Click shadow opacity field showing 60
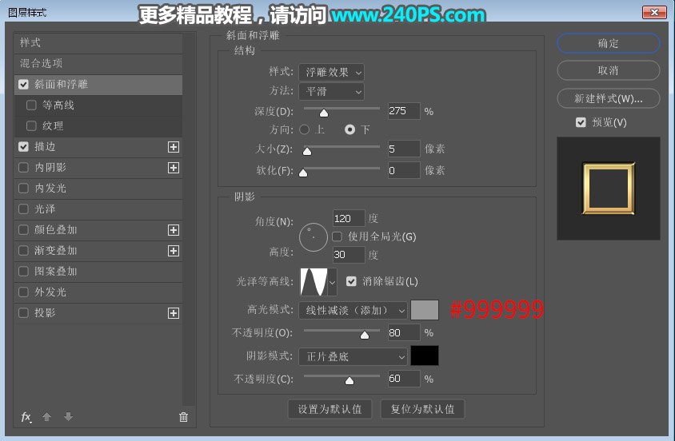The width and height of the screenshot is (675, 441). tap(404, 379)
